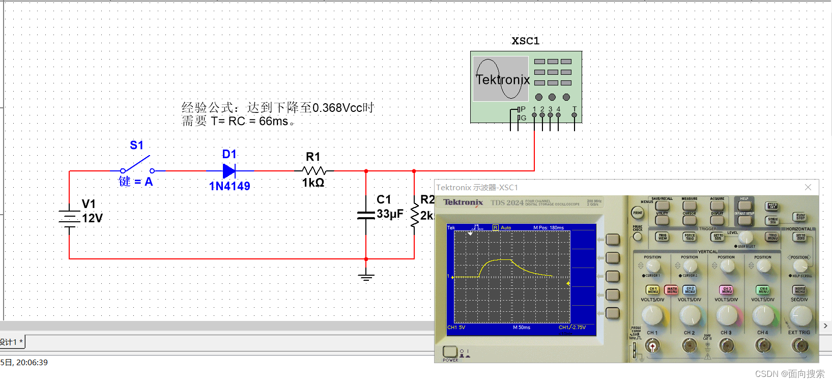Toggle the RUN/STOP button

point(800,217)
